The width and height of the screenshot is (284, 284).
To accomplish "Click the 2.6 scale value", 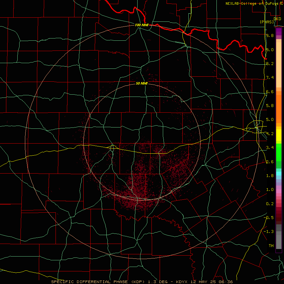I will 270,162.
